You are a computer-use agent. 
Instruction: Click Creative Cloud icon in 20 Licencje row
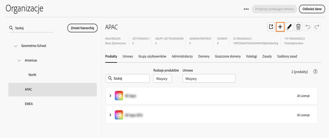point(119,96)
